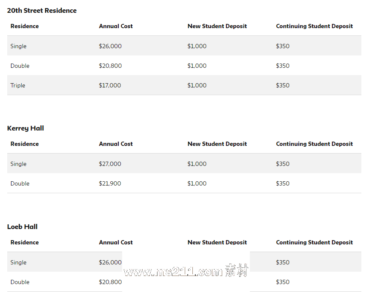Screen dimensions: 372x296
Task: Click Double row label under Loeb Hall
Action: (x=20, y=282)
